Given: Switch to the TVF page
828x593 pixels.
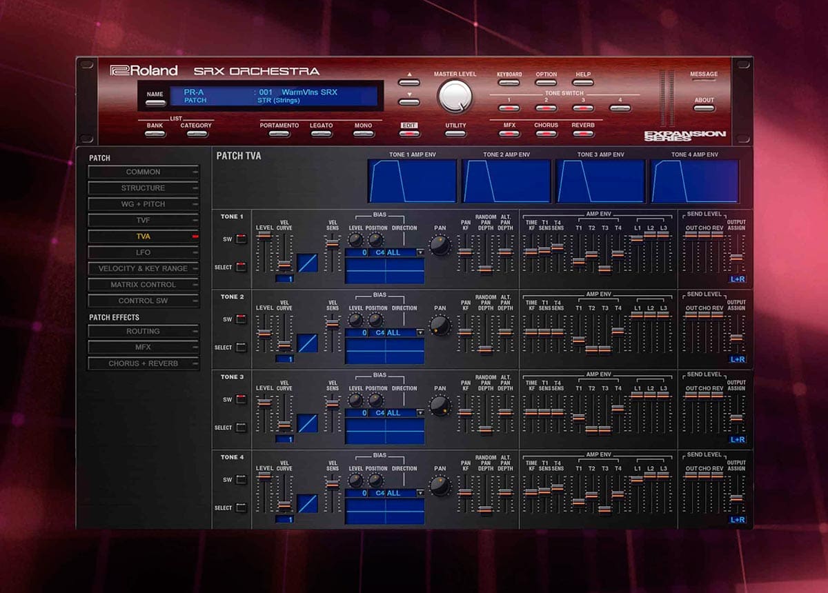Looking at the screenshot, I should [x=144, y=220].
